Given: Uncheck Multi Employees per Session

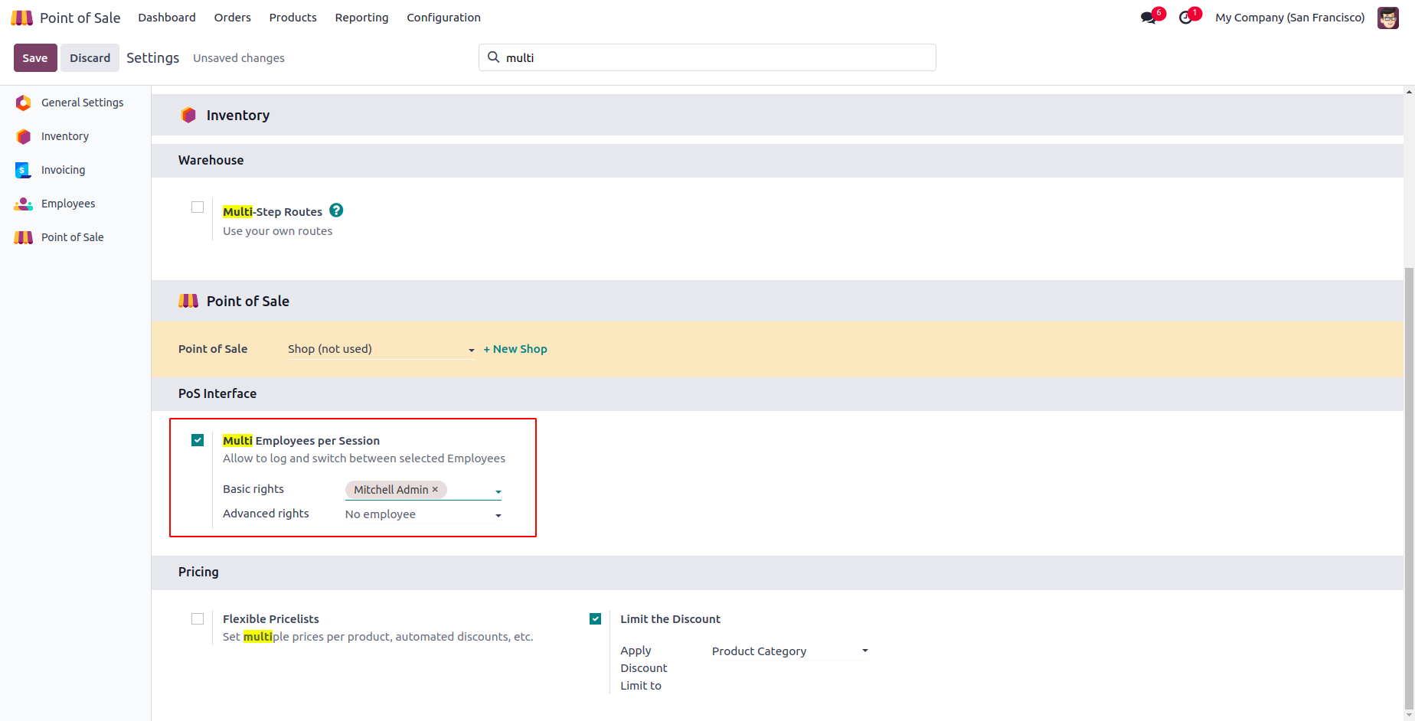Looking at the screenshot, I should point(198,440).
